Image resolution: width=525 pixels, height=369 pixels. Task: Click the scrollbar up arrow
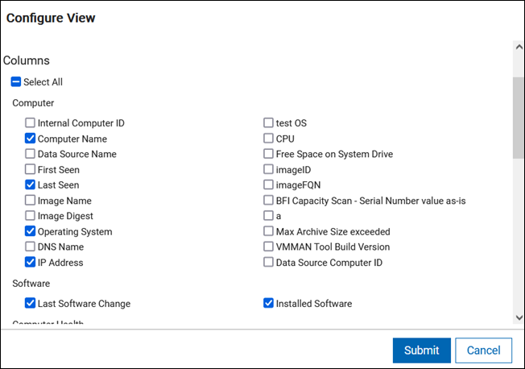(x=519, y=47)
